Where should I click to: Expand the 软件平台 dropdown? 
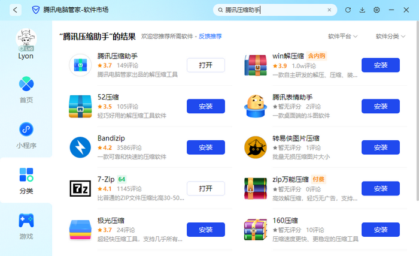tap(343, 37)
